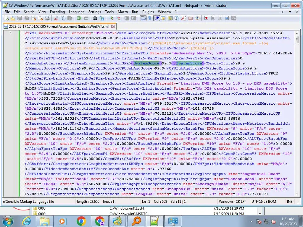Image resolution: width=303 pixels, height=227 pixels.
Task: Open the Function List icon
Action: [184, 18]
